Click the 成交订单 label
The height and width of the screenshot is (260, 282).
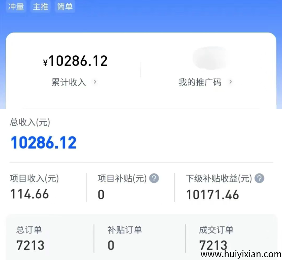[x=216, y=230]
